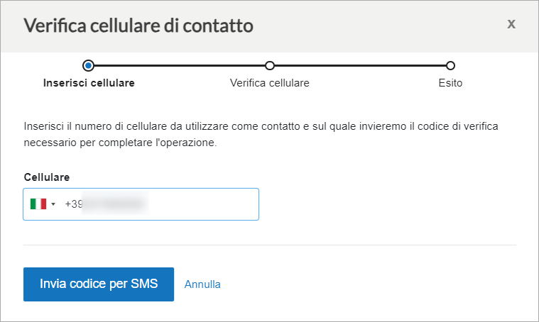Select the filled Inserisci cellulare step circle
The height and width of the screenshot is (322, 539).
pyautogui.click(x=88, y=65)
